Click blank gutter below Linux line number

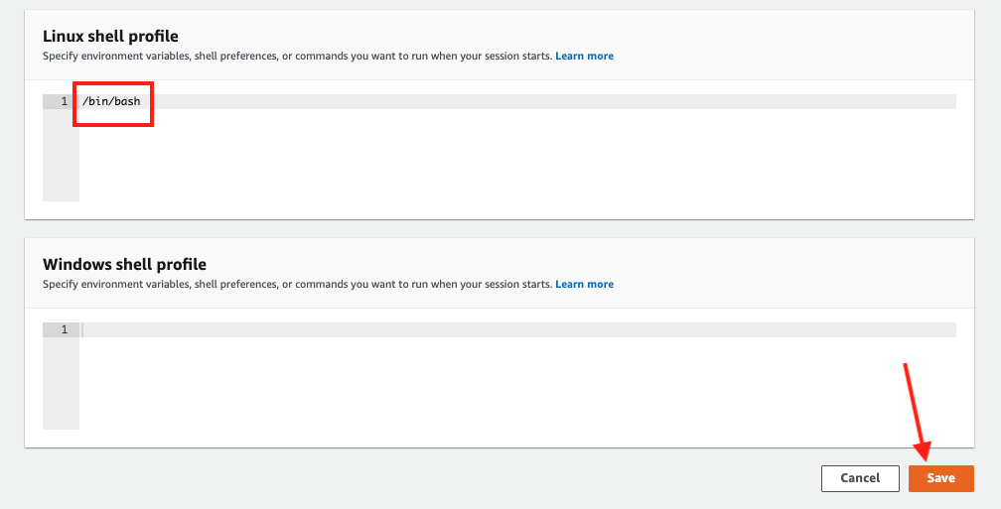coord(61,159)
